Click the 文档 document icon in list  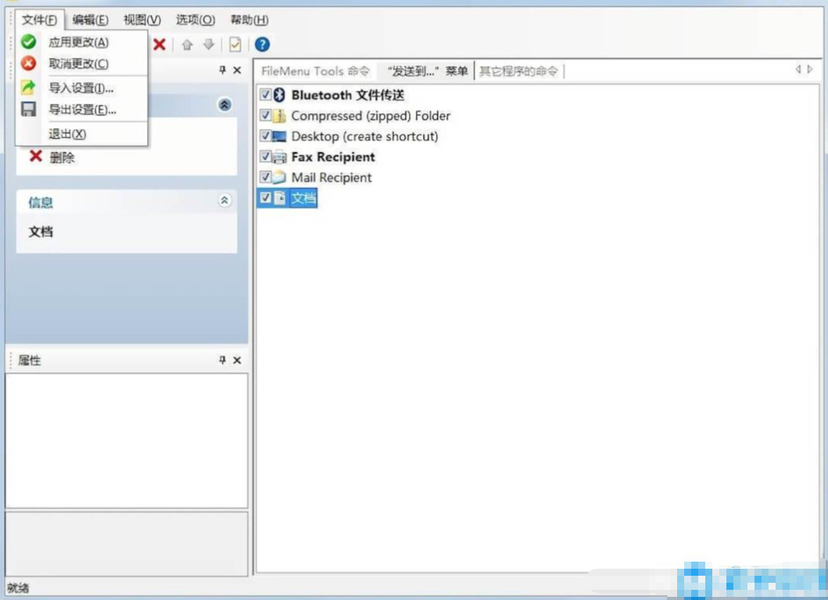point(279,198)
